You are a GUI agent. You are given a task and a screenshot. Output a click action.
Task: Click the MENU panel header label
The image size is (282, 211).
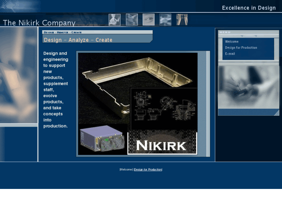tap(225, 32)
